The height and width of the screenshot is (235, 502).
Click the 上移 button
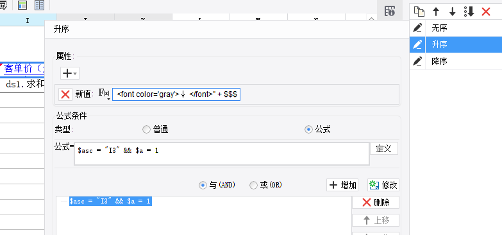(376, 220)
